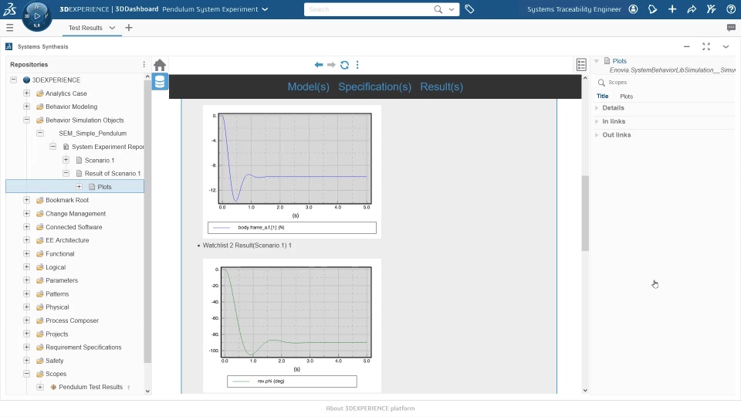The height and width of the screenshot is (417, 741).
Task: Open Repositories panel options menu
Action: [x=144, y=64]
